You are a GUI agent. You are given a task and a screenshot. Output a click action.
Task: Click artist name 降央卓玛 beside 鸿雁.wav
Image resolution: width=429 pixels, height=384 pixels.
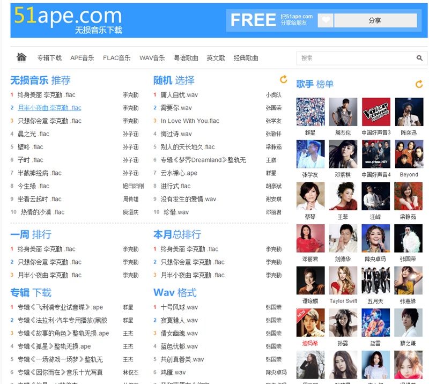[x=276, y=373]
